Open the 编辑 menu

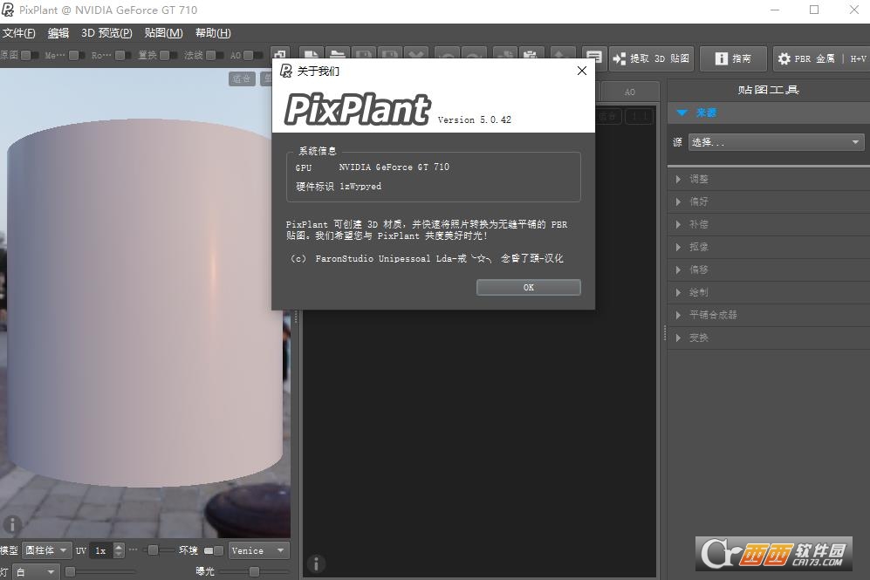point(58,33)
